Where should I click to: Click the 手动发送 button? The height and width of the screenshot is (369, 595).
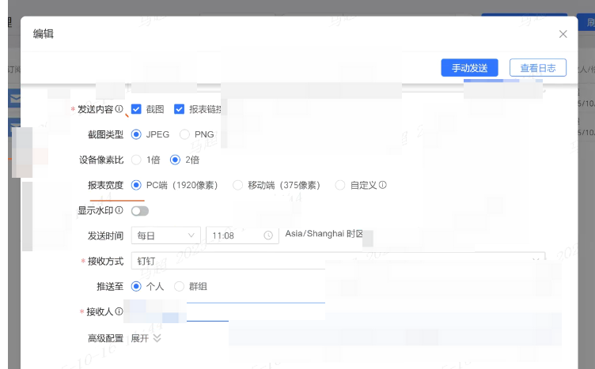[x=469, y=68]
